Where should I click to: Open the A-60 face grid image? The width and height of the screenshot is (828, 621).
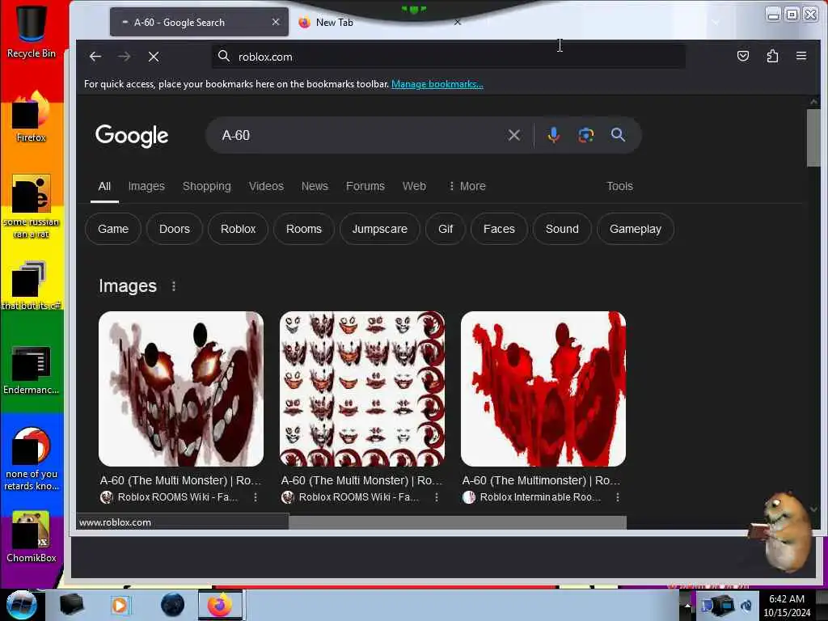tap(362, 389)
